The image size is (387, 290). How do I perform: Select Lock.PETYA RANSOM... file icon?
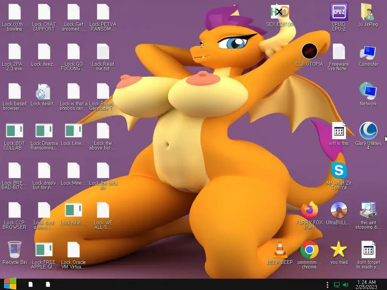[x=103, y=12]
